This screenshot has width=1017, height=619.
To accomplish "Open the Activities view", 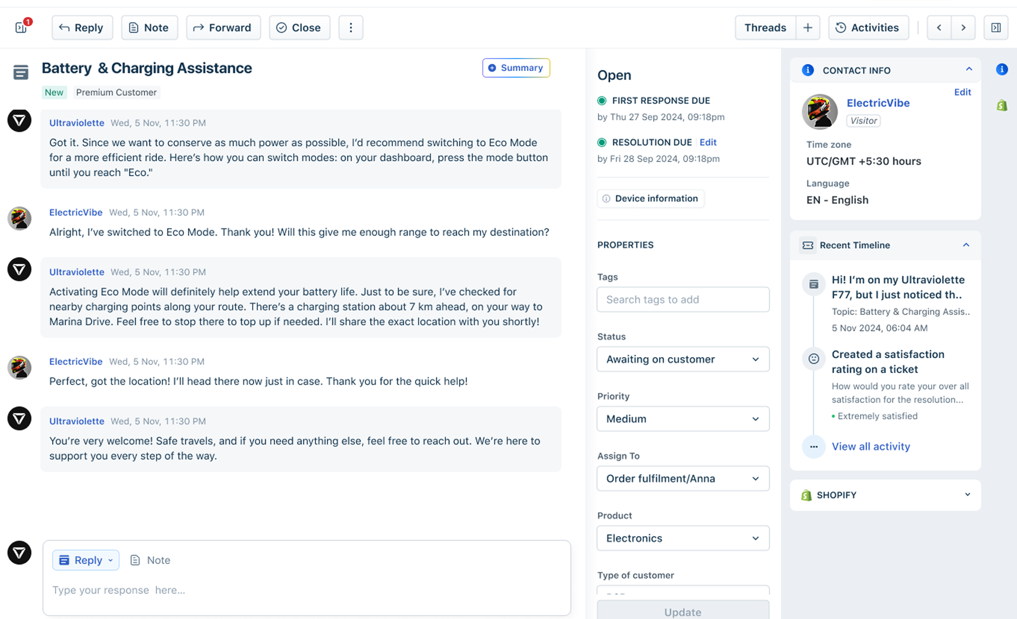I will click(x=868, y=28).
